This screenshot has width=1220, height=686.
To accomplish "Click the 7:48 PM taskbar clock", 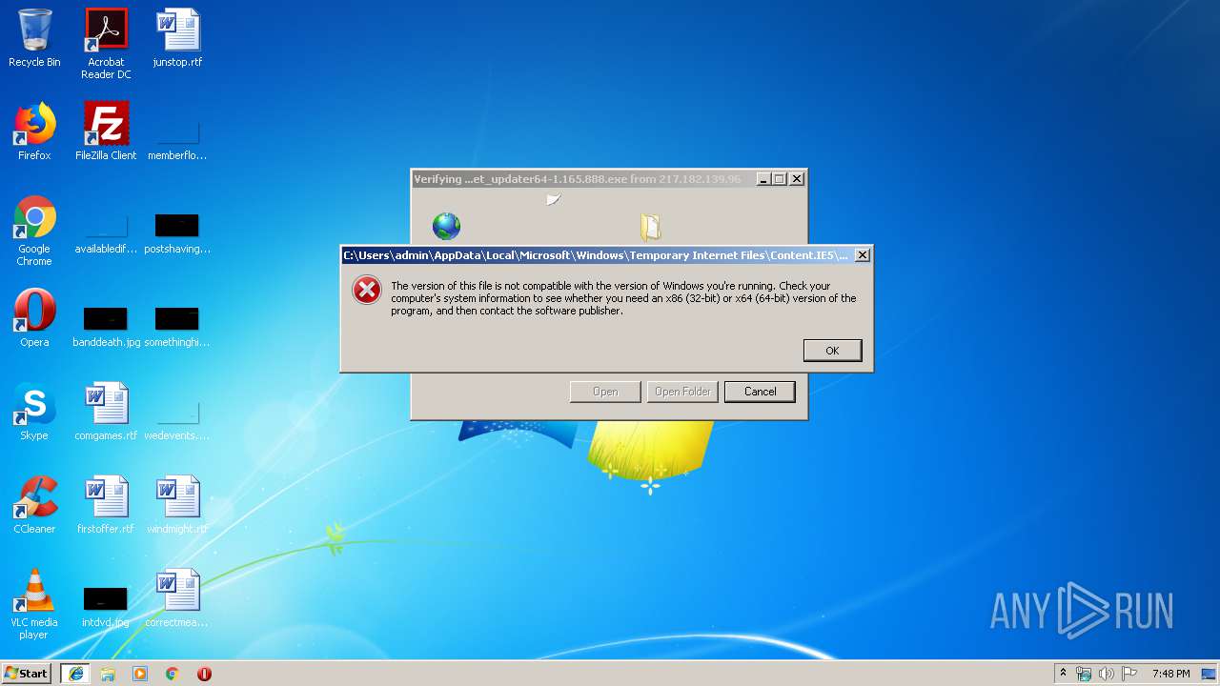I will pos(1170,674).
